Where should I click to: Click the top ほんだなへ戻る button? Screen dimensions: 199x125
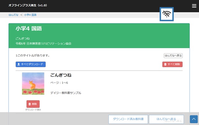tap(173, 55)
